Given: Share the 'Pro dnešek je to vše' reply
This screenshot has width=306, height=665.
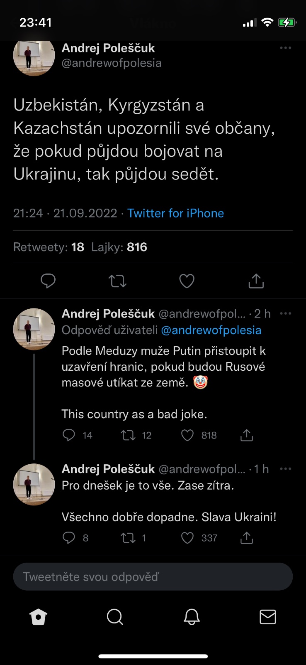Looking at the screenshot, I should point(246,538).
